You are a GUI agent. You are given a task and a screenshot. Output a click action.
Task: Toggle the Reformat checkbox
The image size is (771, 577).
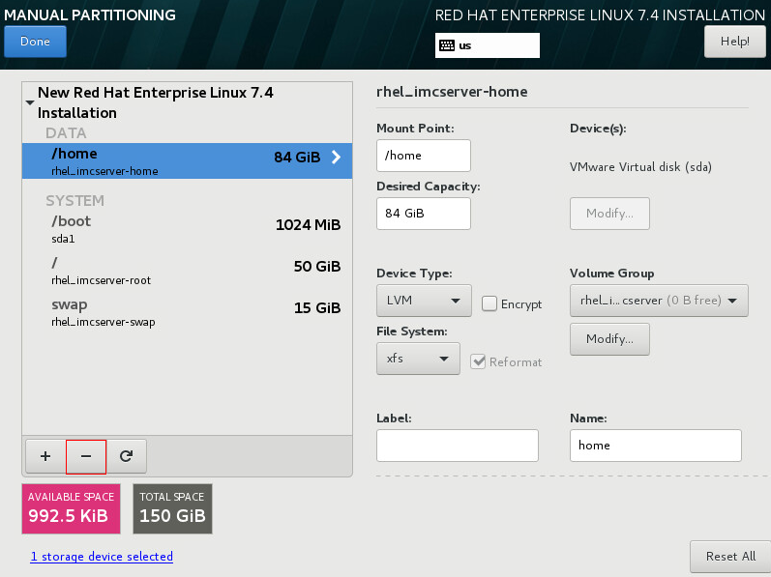coord(478,361)
